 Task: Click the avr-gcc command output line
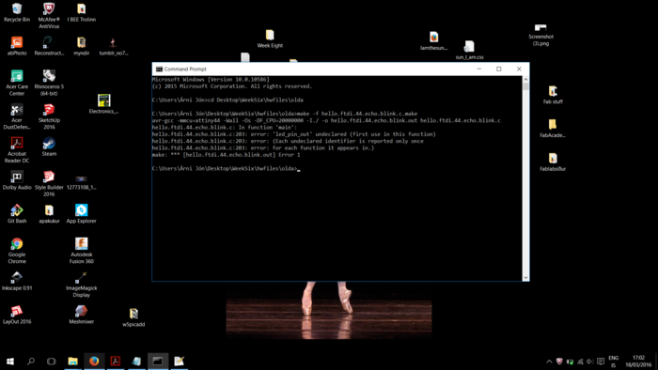tap(326, 120)
